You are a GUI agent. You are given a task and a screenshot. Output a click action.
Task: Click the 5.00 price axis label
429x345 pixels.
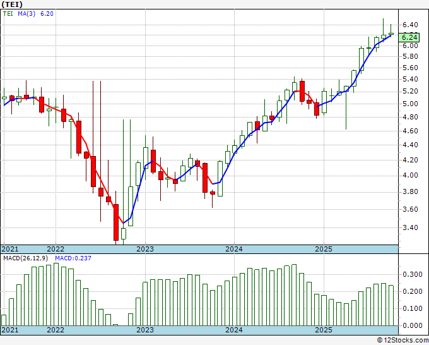(x=411, y=104)
